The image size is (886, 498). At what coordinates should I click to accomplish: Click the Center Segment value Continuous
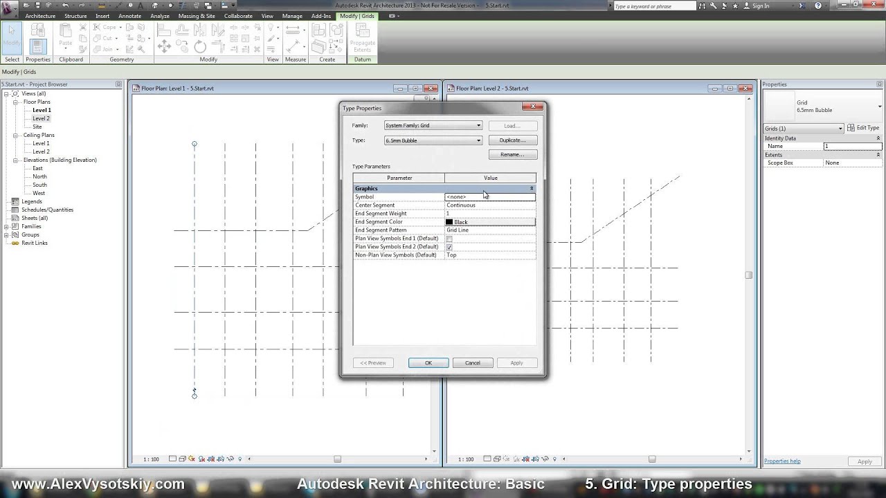pyautogui.click(x=490, y=205)
